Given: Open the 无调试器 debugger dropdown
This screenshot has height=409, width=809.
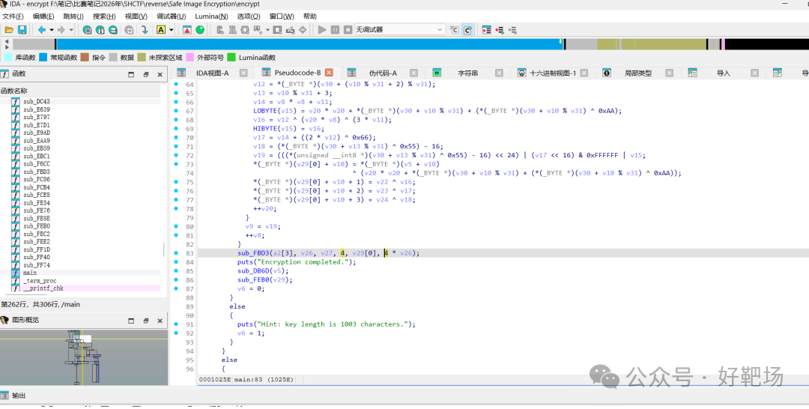Looking at the screenshot, I should click(399, 30).
